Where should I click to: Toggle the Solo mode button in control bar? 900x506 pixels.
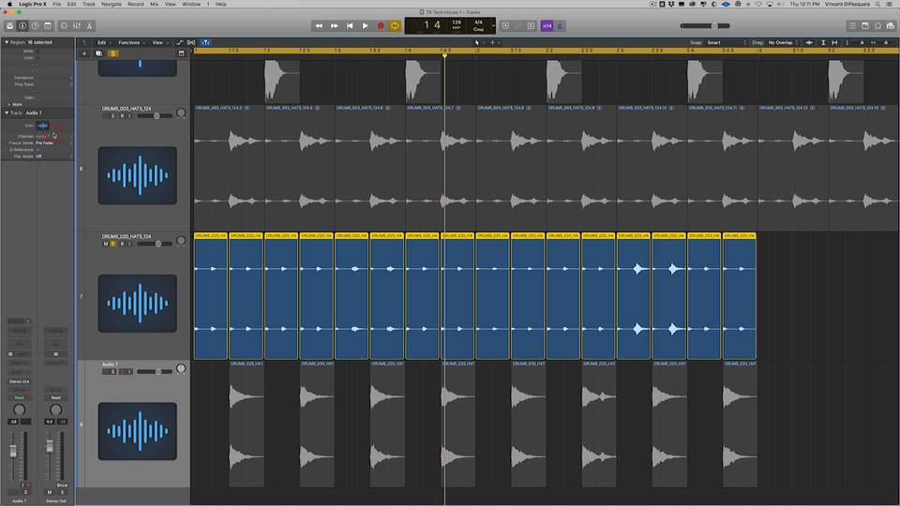tap(531, 26)
